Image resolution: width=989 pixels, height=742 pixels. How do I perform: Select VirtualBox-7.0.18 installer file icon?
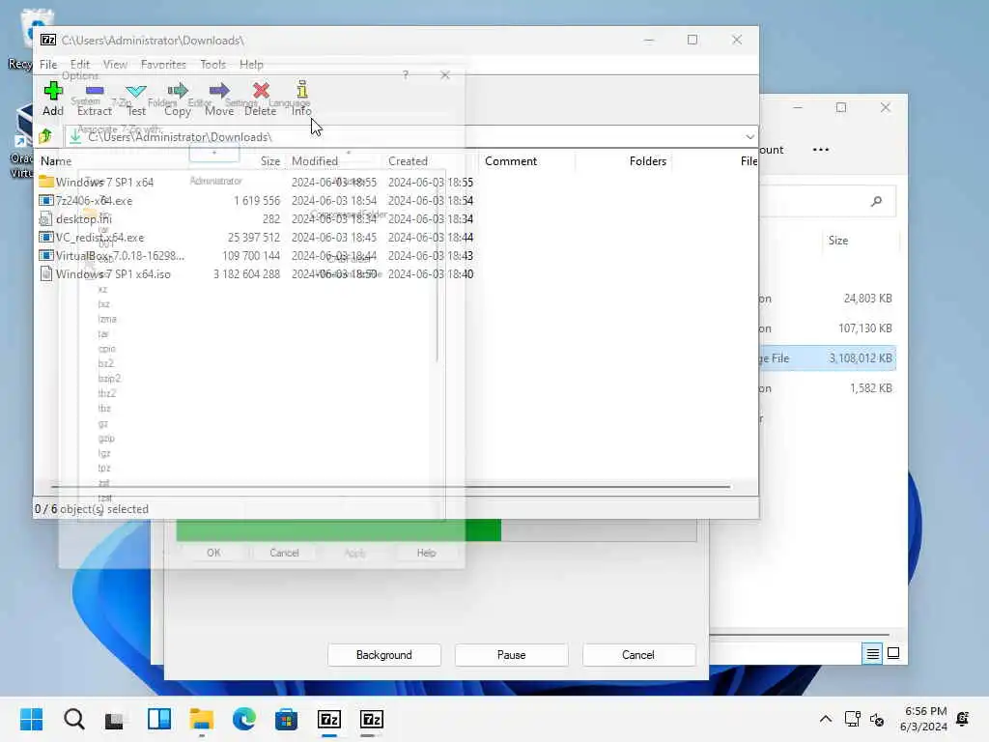[46, 255]
